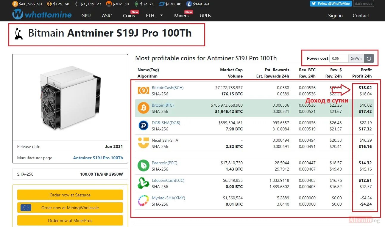Click the DGB-SHA DigiByte coin icon
The height and width of the screenshot is (227, 385).
coord(143,126)
